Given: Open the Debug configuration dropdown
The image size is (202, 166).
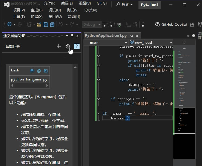Looking at the screenshot, I should pyautogui.click(x=92, y=24).
